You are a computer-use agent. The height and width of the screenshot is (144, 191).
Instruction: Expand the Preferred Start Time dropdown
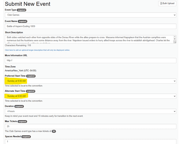(x=91, y=81)
